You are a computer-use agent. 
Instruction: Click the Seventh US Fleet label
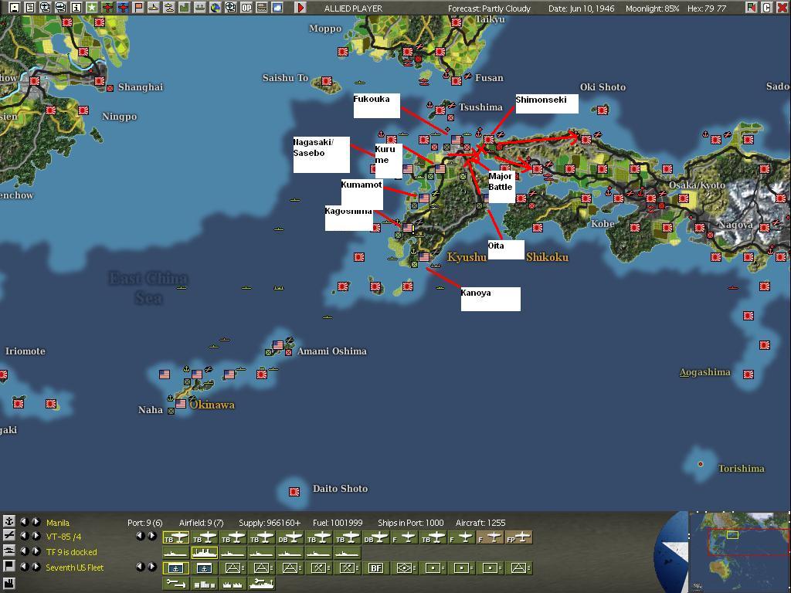[75, 568]
